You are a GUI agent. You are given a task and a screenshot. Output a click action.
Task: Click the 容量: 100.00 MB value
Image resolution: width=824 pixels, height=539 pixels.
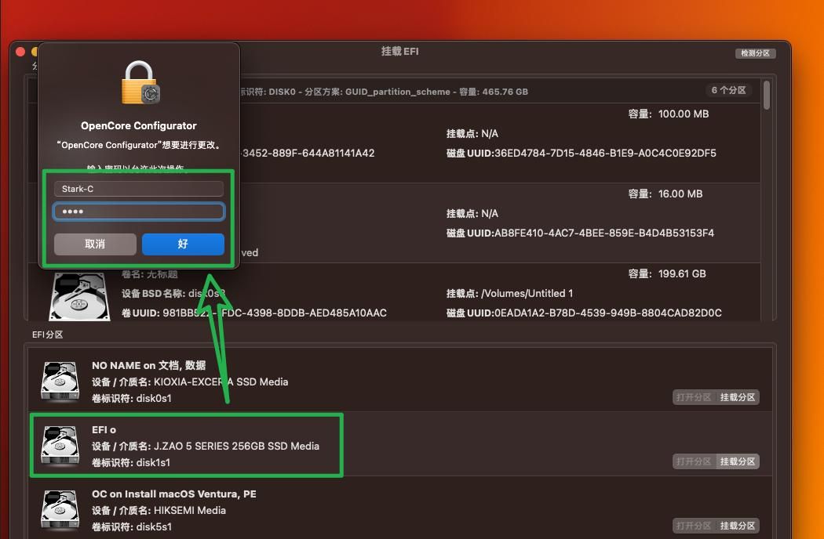click(x=669, y=114)
